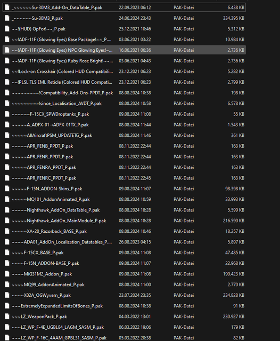This screenshot has height=341, width=280.
Task: Select the ADF-11F NPC Glowing Eyes file name
Action: [62, 50]
